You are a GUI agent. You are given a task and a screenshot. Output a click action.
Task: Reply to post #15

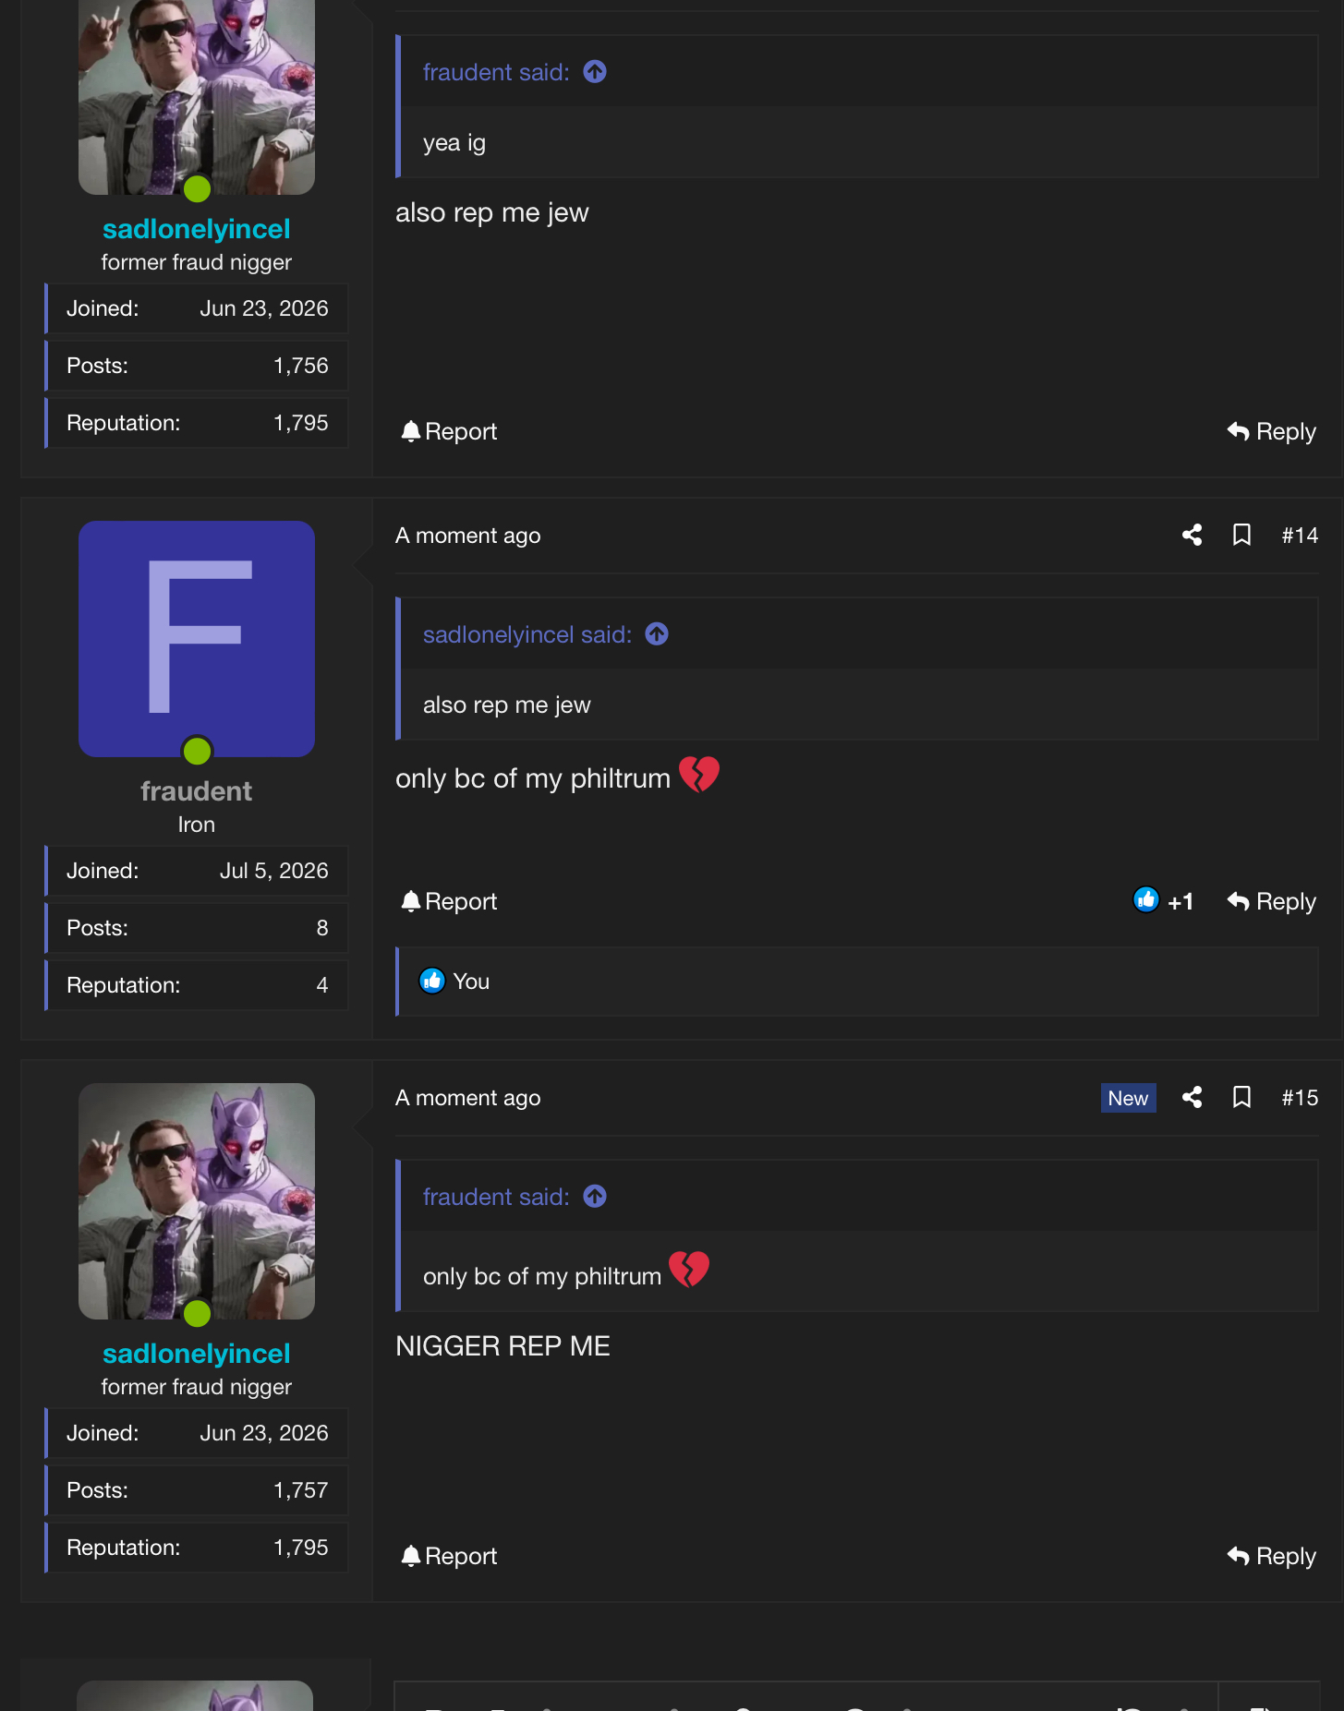pyautogui.click(x=1271, y=1556)
